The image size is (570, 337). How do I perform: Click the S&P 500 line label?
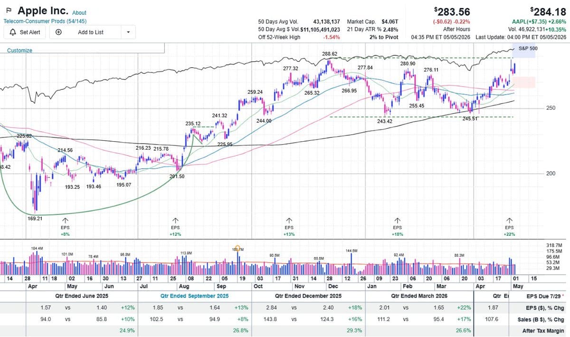click(528, 48)
